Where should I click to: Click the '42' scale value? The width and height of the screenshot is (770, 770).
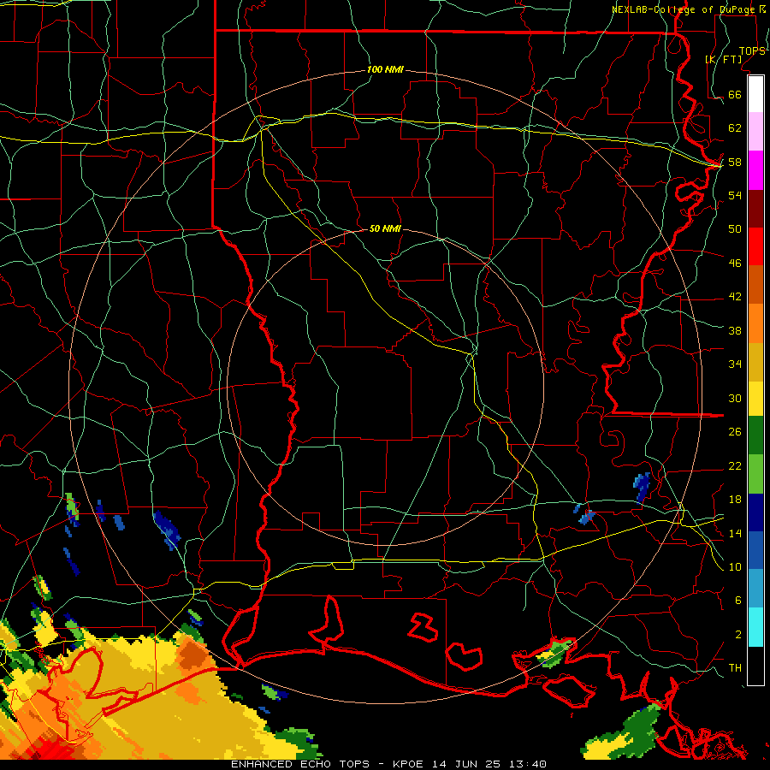(735, 297)
